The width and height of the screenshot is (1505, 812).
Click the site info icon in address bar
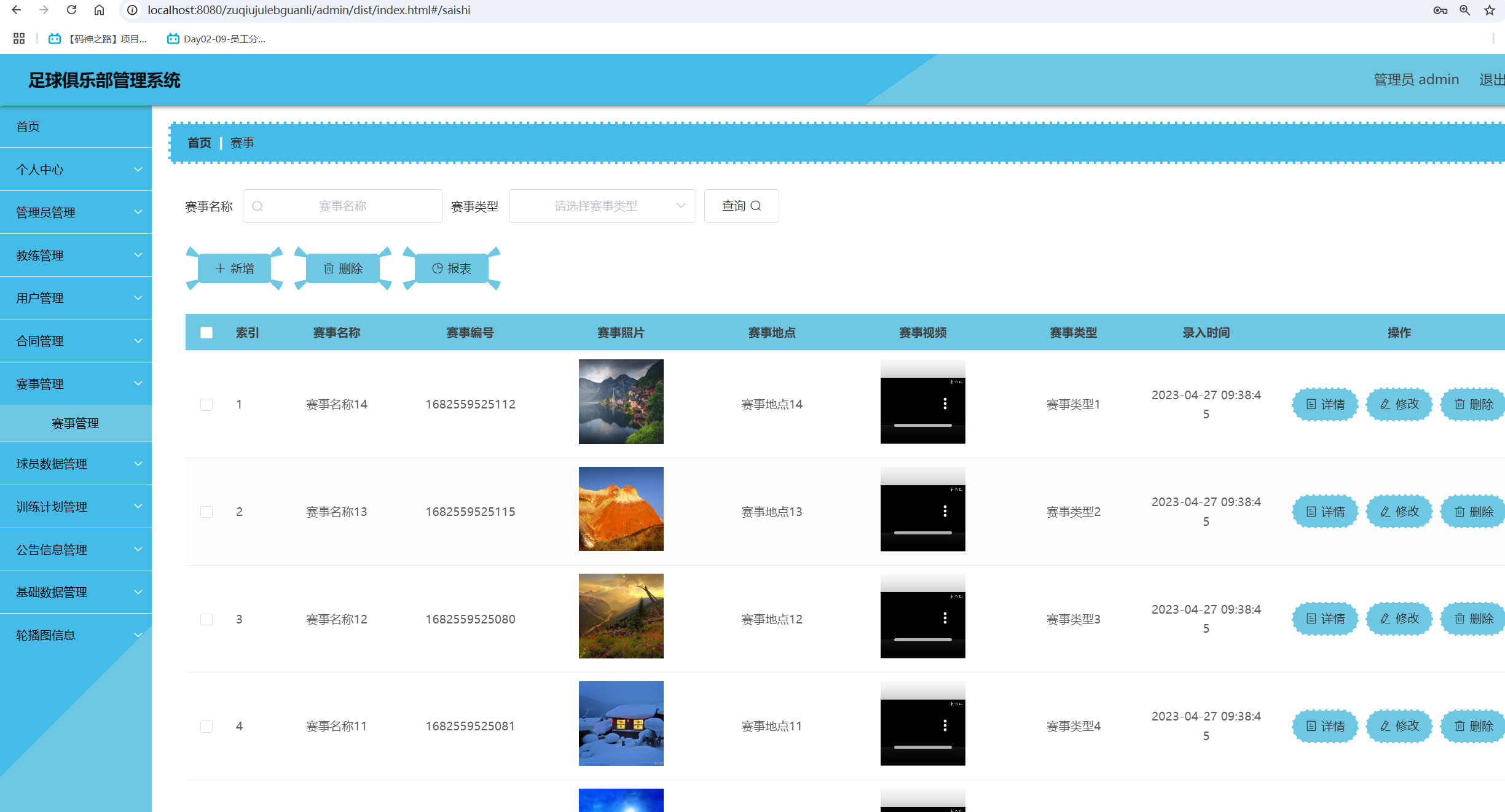(132, 10)
